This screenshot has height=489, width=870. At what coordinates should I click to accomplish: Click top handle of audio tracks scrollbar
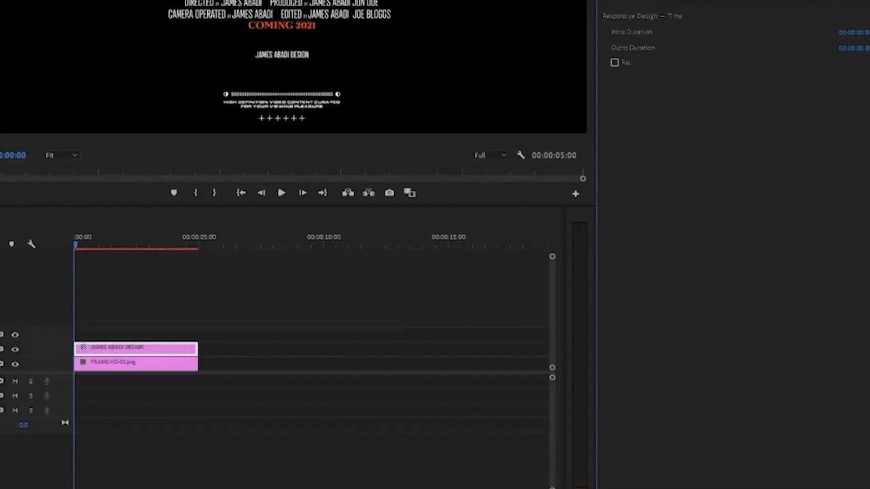coord(552,378)
